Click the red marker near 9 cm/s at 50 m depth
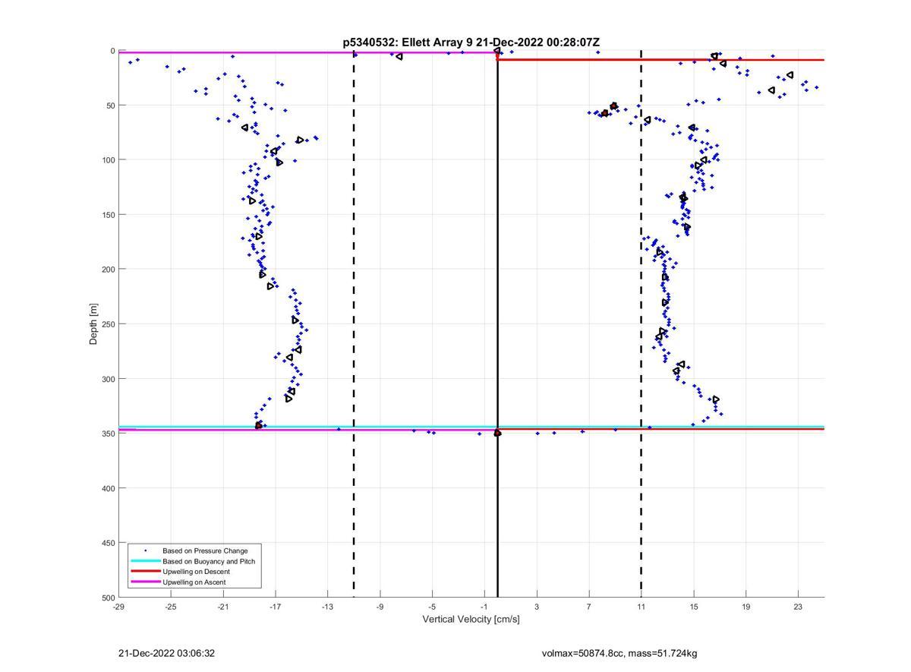This screenshot has height=672, width=911. 613,106
